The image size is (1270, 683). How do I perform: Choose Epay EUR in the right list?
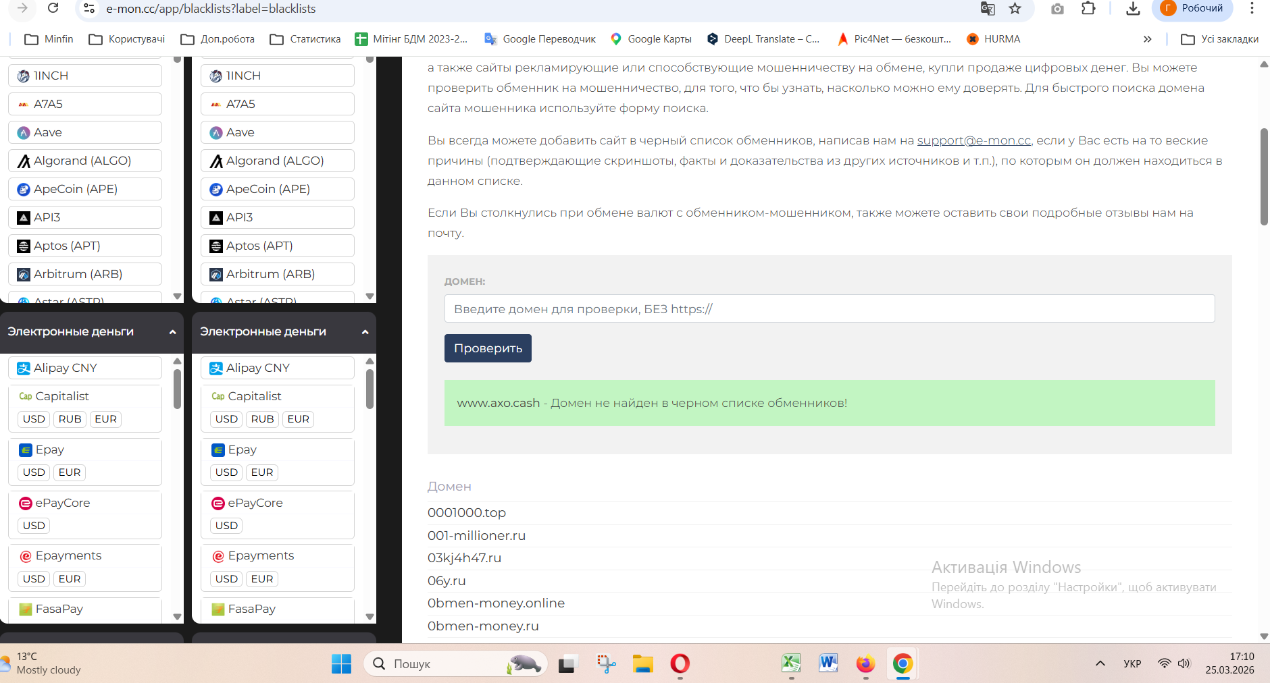pos(262,472)
